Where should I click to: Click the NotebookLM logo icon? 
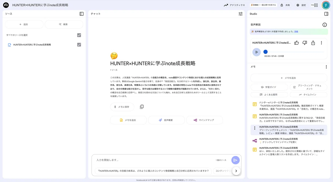6,5
